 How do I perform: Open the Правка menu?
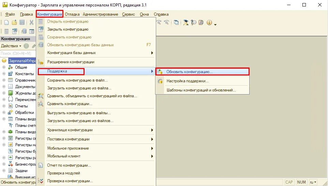coord(26,14)
